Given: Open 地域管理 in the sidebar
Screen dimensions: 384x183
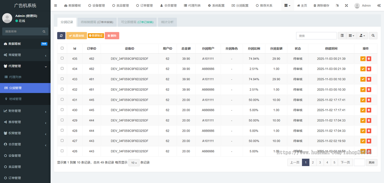Looking at the screenshot, I should pos(25,99).
